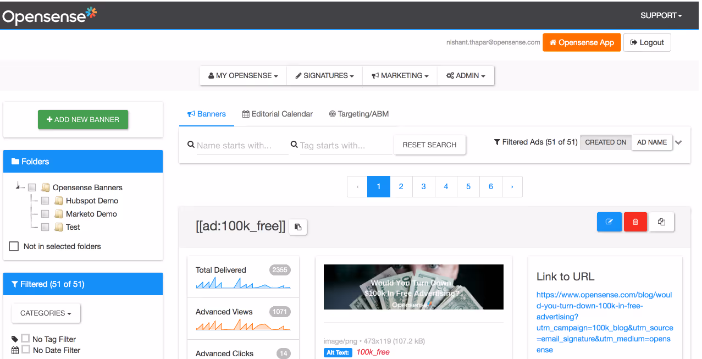Copy the [[ad:100k_free]] tag with the clipboard icon
The image size is (702, 359).
[x=297, y=227]
